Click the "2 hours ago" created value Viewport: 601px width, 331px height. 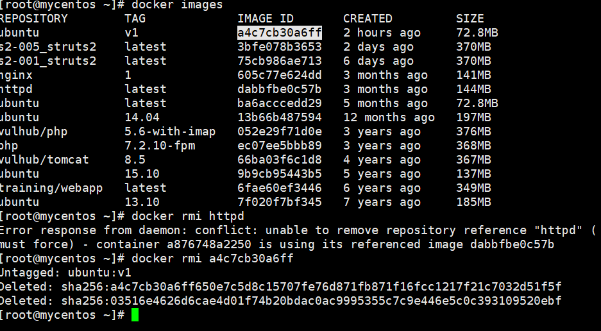tap(382, 33)
